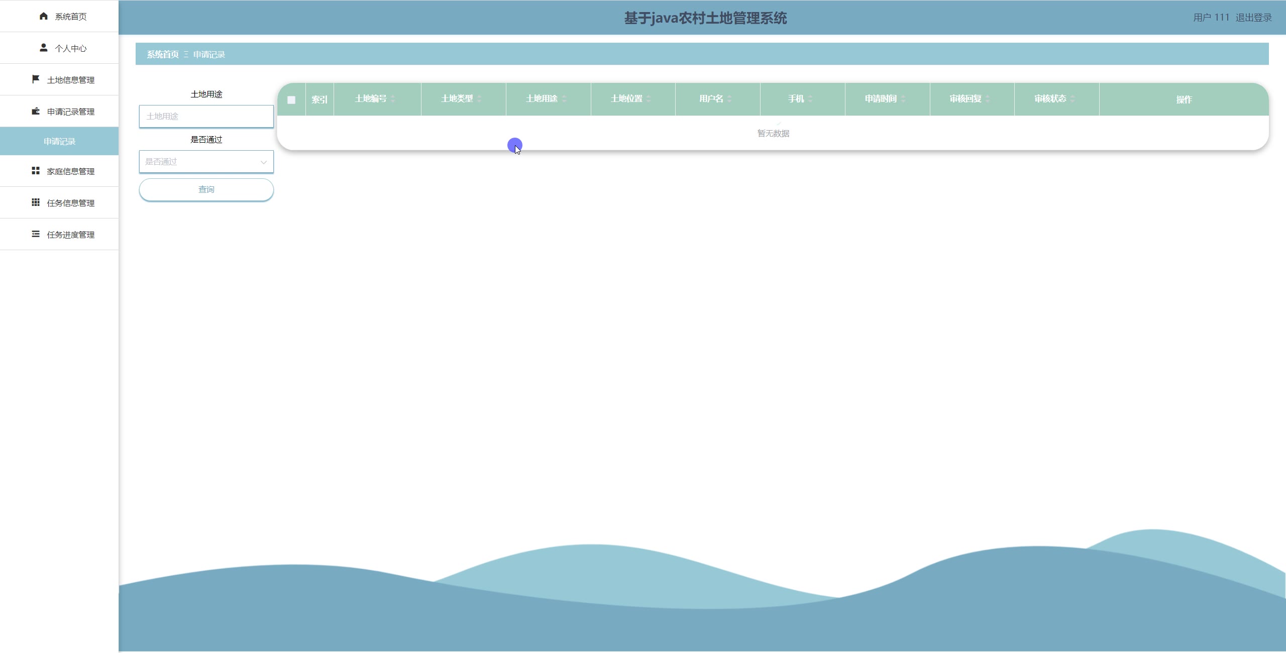Click the 土地用途 input field

[x=206, y=116]
